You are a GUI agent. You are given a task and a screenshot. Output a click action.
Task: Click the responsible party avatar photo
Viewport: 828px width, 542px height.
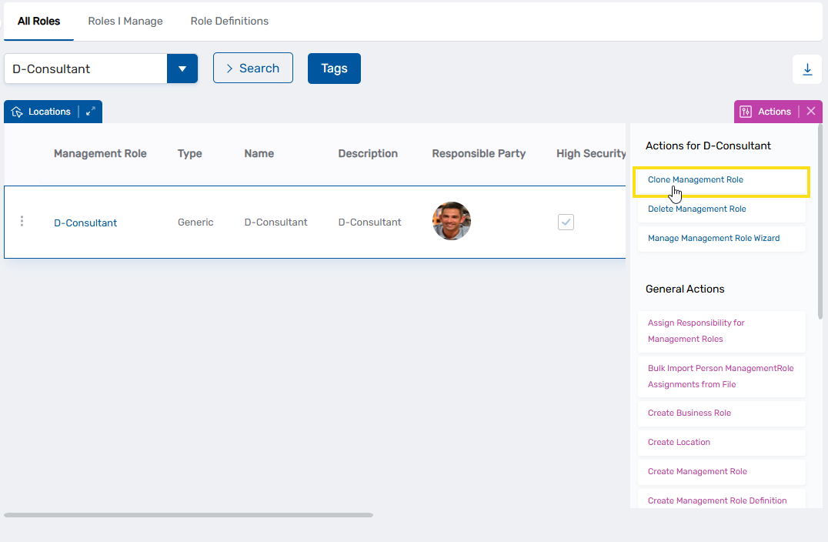452,221
